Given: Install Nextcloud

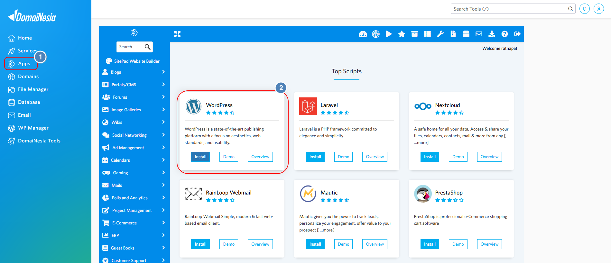Looking at the screenshot, I should (x=430, y=157).
